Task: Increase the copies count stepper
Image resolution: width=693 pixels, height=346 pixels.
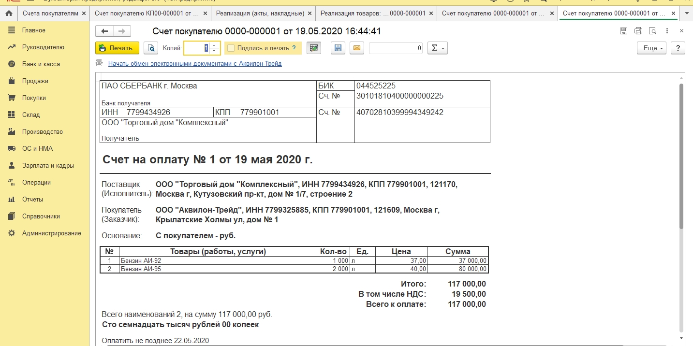Action: (215, 45)
